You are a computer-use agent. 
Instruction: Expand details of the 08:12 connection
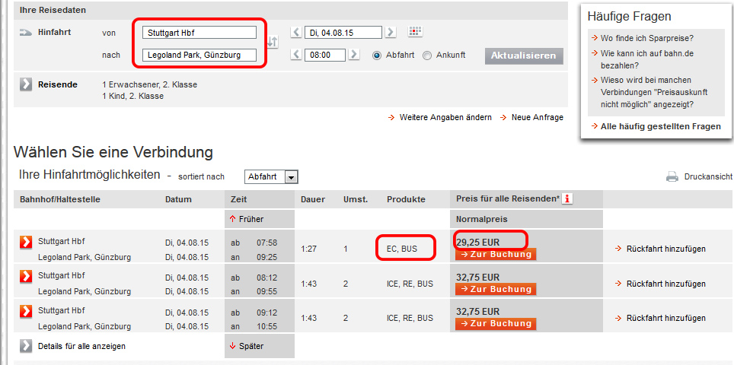26,276
